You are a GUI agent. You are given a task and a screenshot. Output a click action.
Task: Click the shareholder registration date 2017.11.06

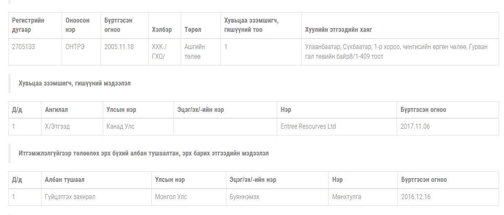point(415,127)
